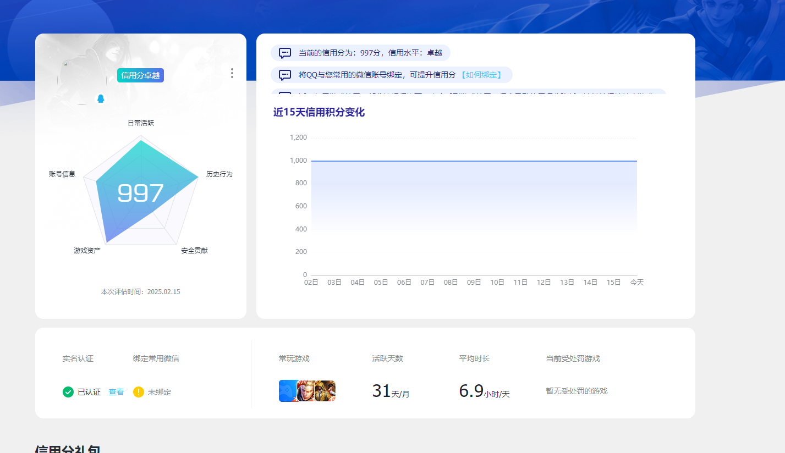
Task: Click the 997 score in radar chart
Action: point(141,193)
